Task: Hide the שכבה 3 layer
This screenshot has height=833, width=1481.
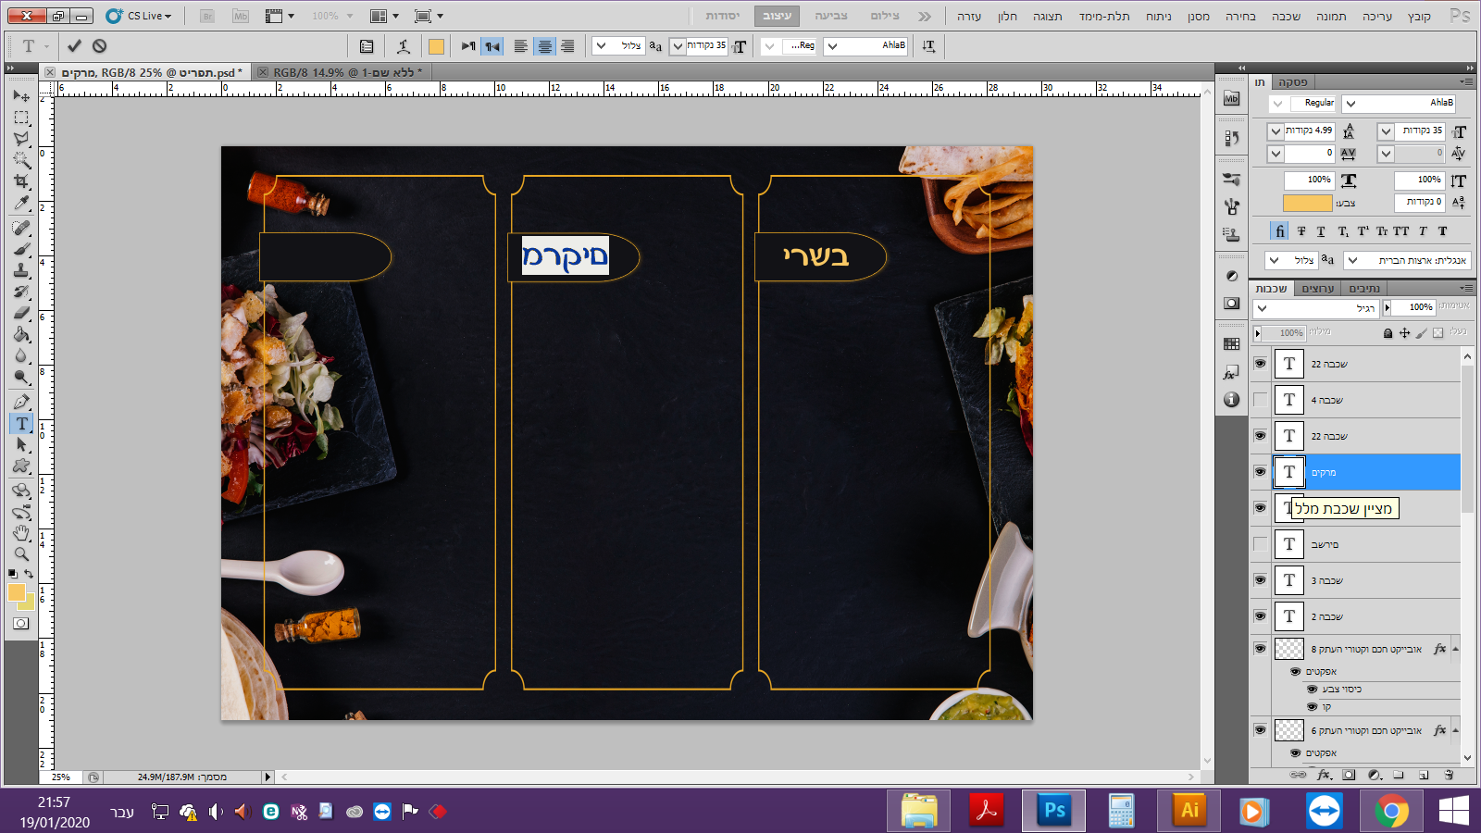Action: [x=1260, y=580]
